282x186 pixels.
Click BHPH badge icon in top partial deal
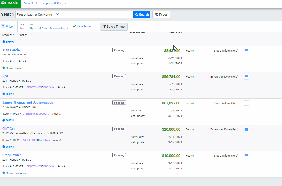4,41
